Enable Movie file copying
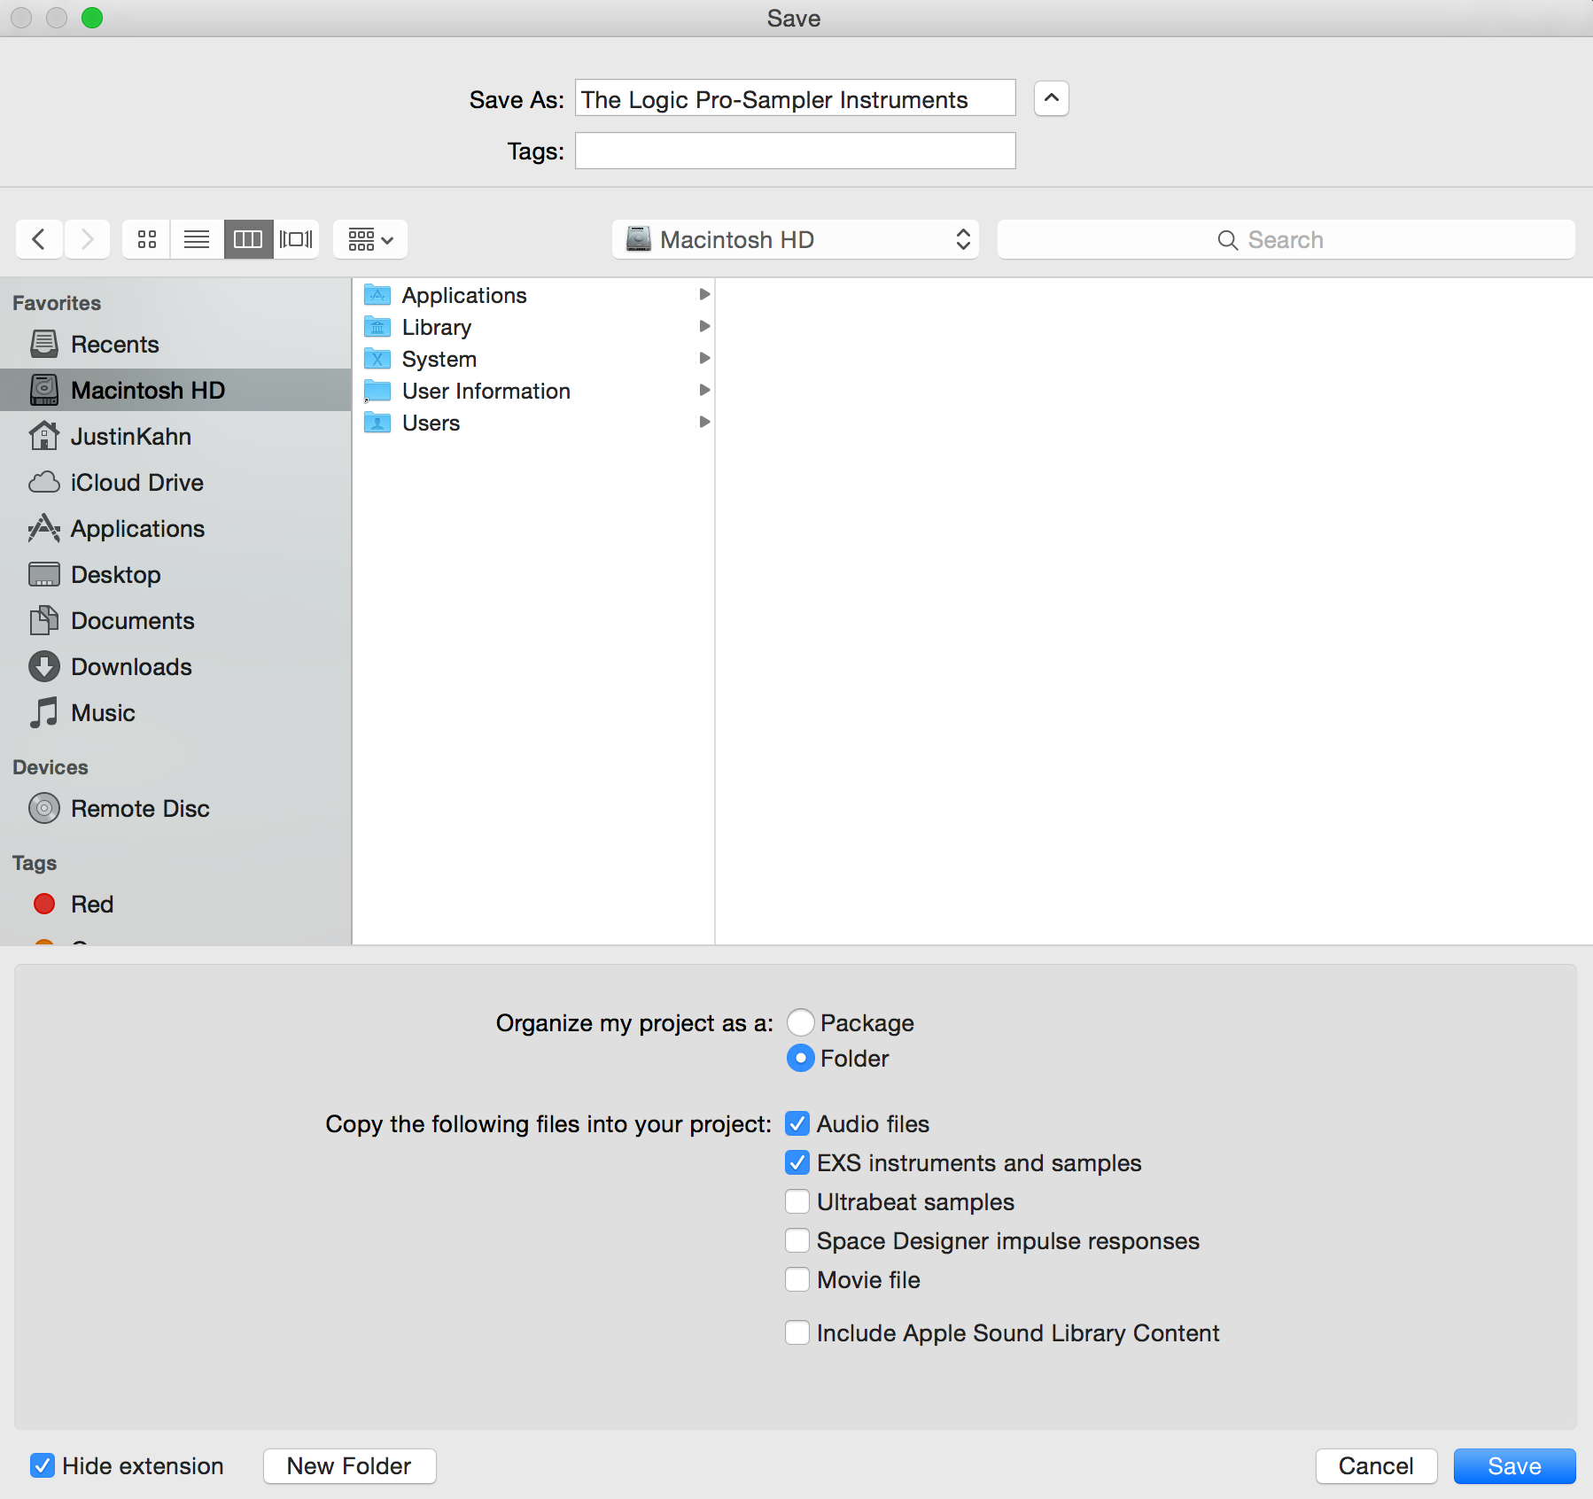The width and height of the screenshot is (1593, 1499). 797,1279
